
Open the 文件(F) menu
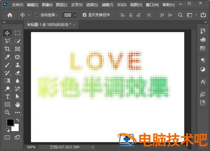[18, 5]
